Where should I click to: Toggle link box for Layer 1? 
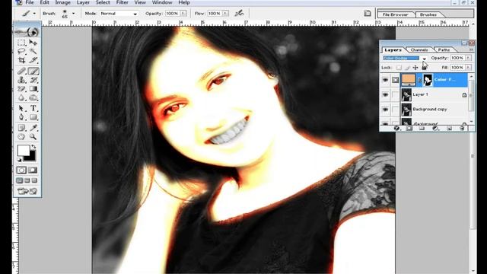395,94
